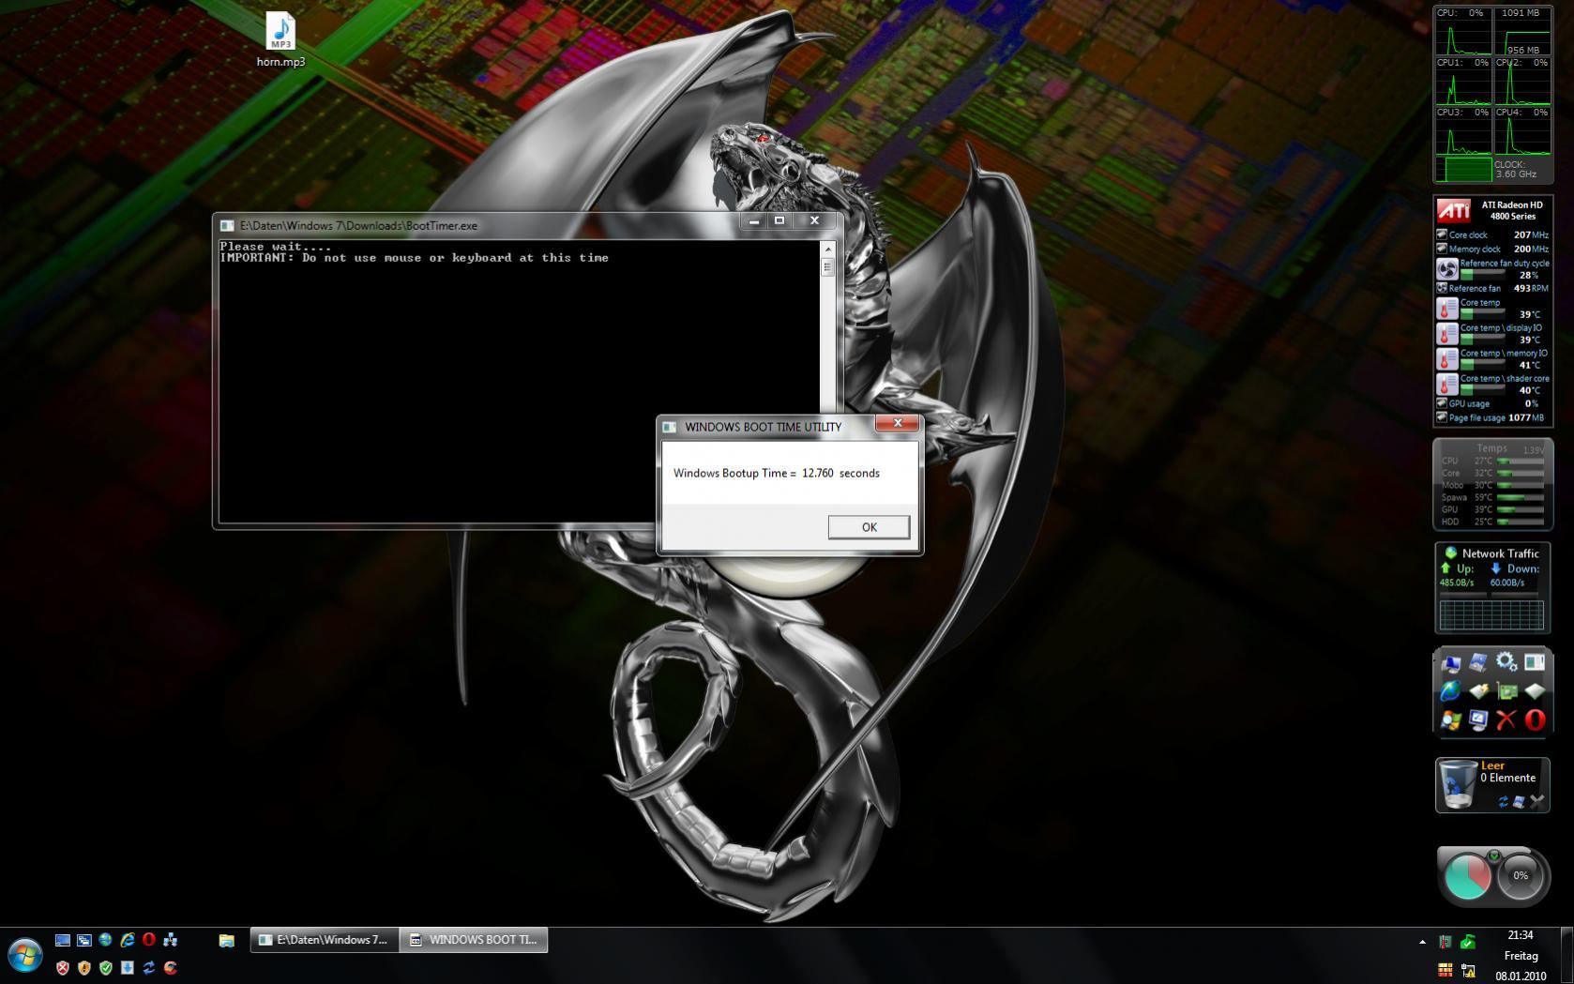Screen dimensions: 1574x984
Task: Click the empty-bin X in the recycle bin gadget
Action: [x=1536, y=801]
